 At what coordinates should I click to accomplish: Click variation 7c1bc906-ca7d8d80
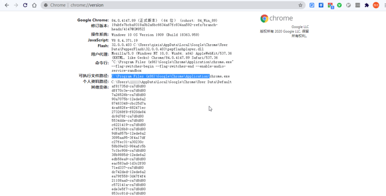(x=129, y=151)
